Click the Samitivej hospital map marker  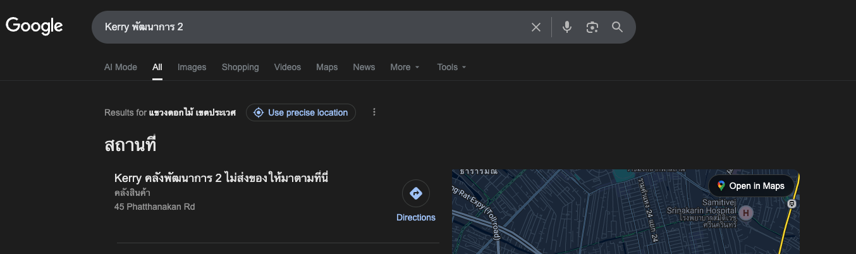[746, 213]
